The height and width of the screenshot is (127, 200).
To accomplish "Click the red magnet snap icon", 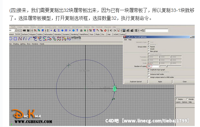I will click(x=105, y=30).
